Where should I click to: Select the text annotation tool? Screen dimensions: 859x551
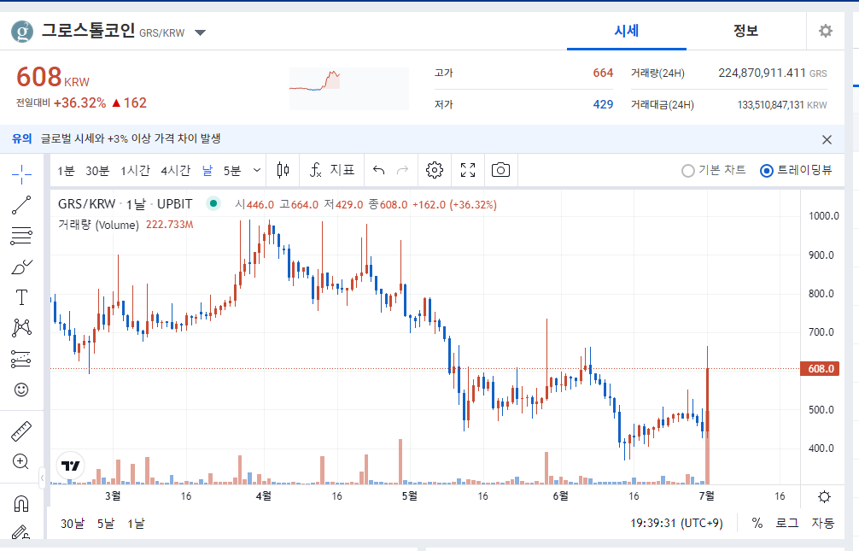(x=21, y=297)
